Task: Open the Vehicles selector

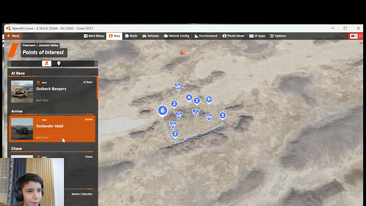Action: click(151, 36)
